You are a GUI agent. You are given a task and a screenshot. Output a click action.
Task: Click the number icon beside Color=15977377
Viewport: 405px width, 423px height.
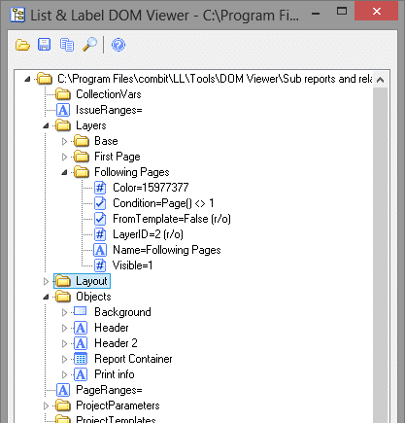click(x=100, y=188)
